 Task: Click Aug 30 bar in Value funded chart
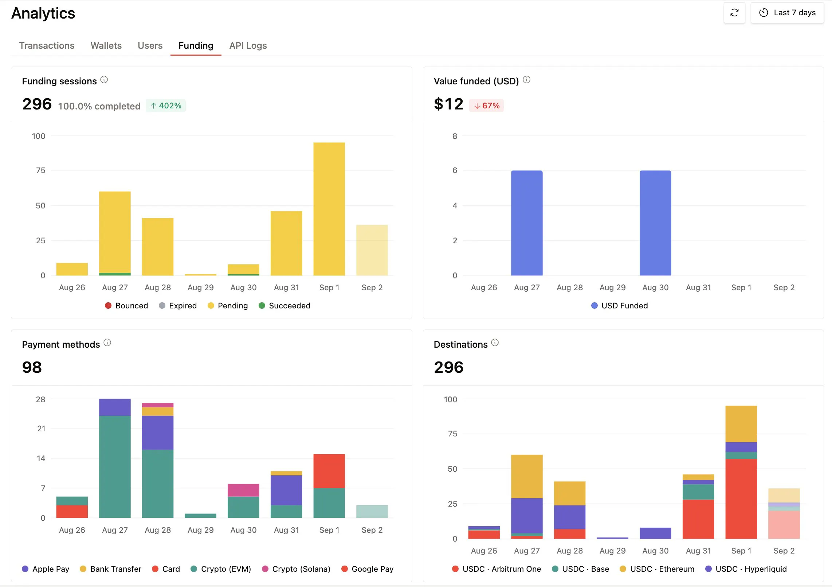(x=655, y=223)
